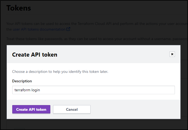Click the Description field label
The height and width of the screenshot is (130, 188).
tap(22, 81)
